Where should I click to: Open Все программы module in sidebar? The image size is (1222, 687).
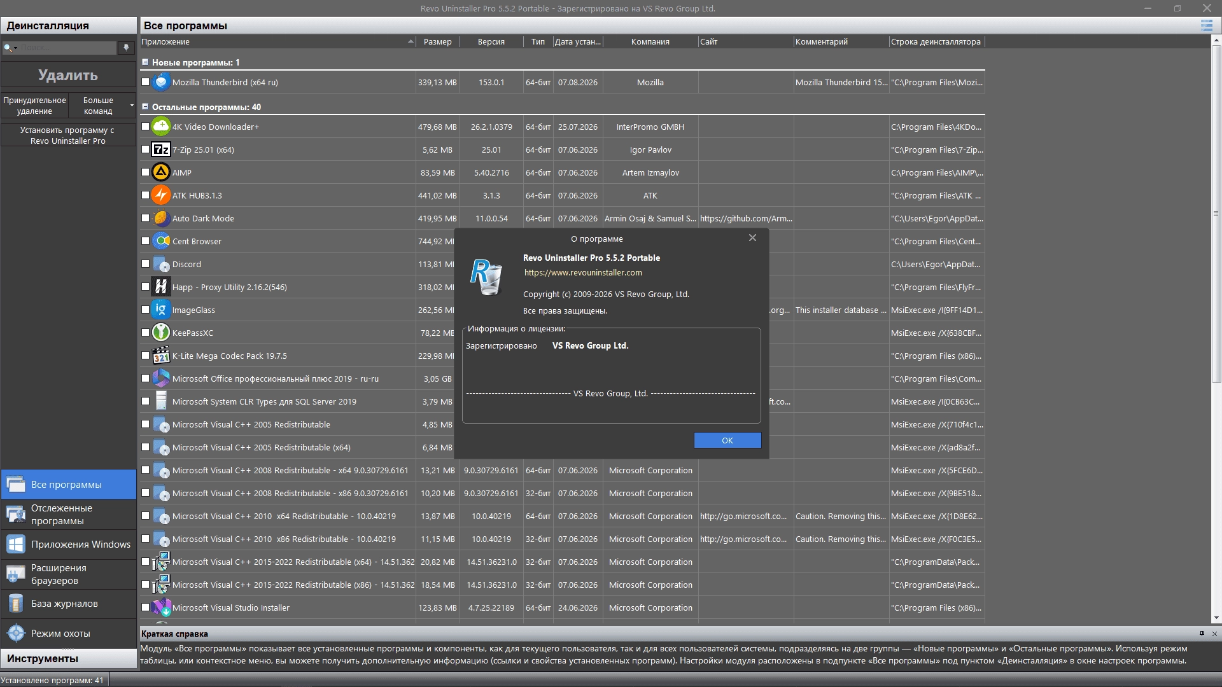tap(69, 485)
